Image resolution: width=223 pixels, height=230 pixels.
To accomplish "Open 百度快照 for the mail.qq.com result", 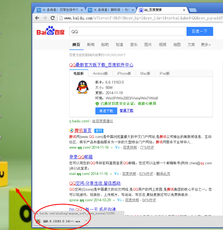I will [x=129, y=174].
